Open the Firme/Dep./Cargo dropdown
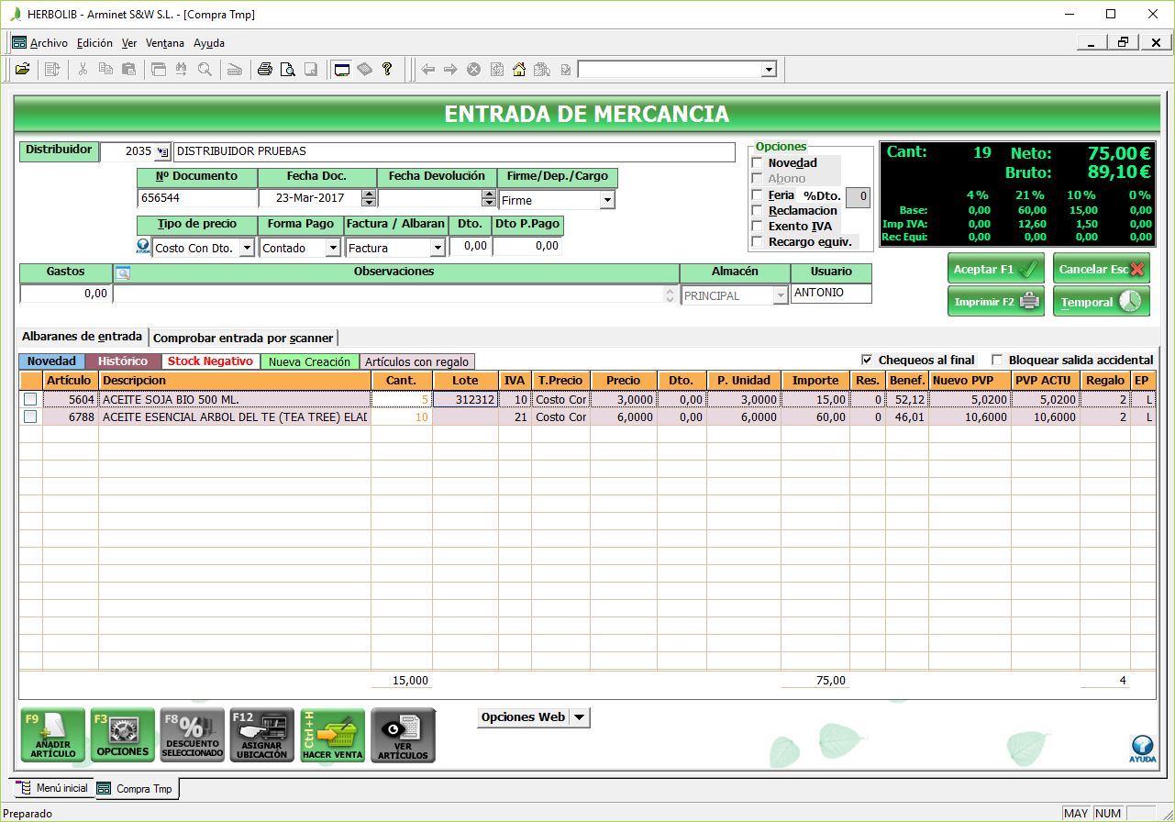1175x822 pixels. (x=606, y=200)
